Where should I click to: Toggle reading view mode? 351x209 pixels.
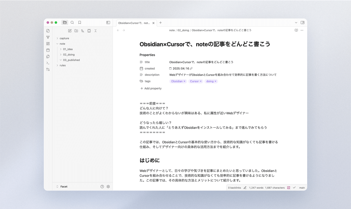[x=296, y=30]
